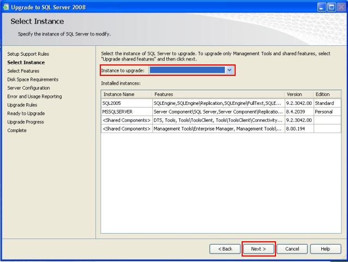Click the Management Tools\Enterprise Manager features cell

coord(218,129)
